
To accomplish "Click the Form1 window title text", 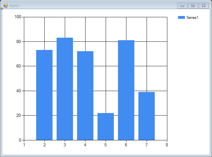I will pos(15,6).
